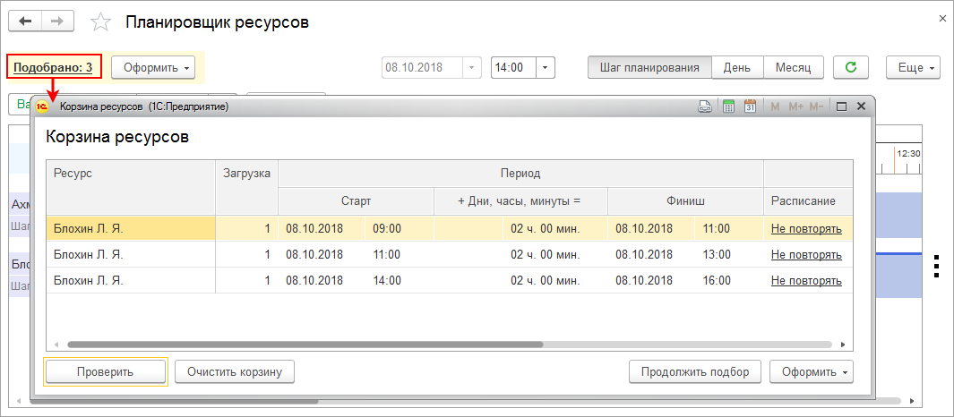Screen dimensions: 954x417
Task: Switch view to Месяц
Action: click(x=793, y=67)
